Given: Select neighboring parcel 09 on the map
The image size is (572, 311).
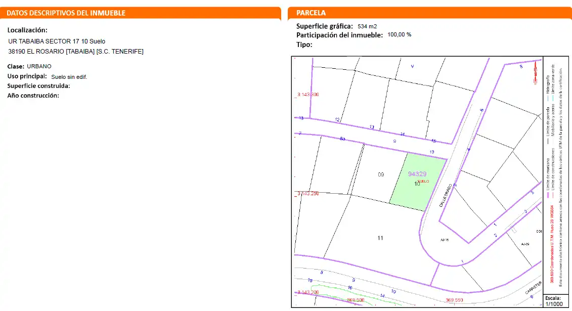Looking at the screenshot, I should (x=381, y=174).
